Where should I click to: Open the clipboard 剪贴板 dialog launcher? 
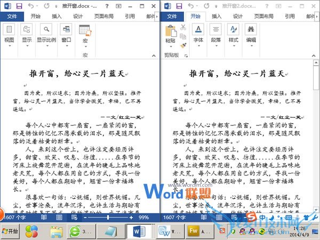tap(186, 55)
